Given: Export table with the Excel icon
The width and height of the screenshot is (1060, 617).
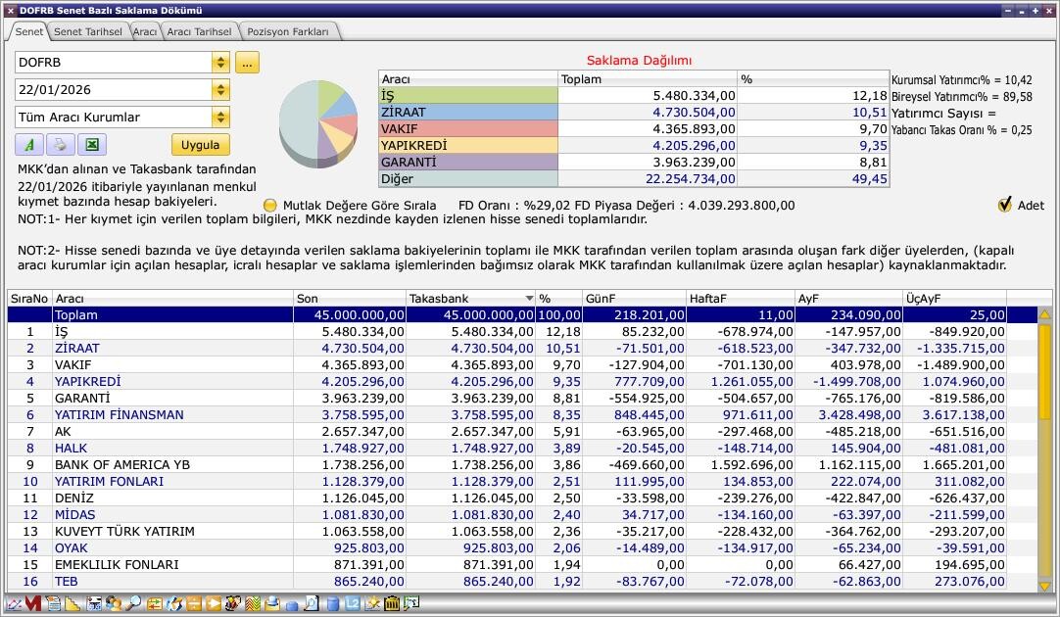Looking at the screenshot, I should 91,145.
